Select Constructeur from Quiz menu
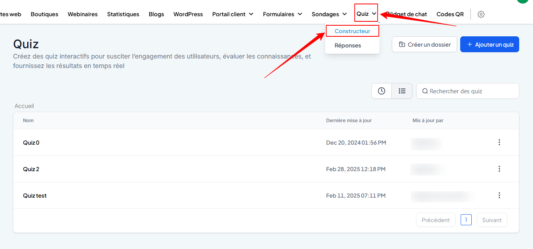 click(352, 31)
